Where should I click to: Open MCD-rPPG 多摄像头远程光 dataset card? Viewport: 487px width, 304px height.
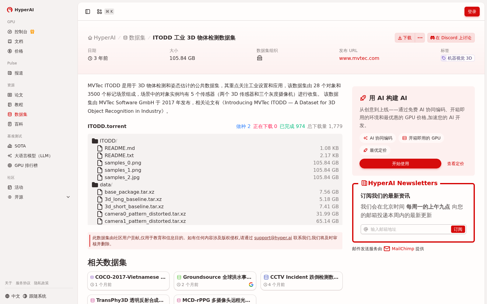pyautogui.click(x=215, y=299)
